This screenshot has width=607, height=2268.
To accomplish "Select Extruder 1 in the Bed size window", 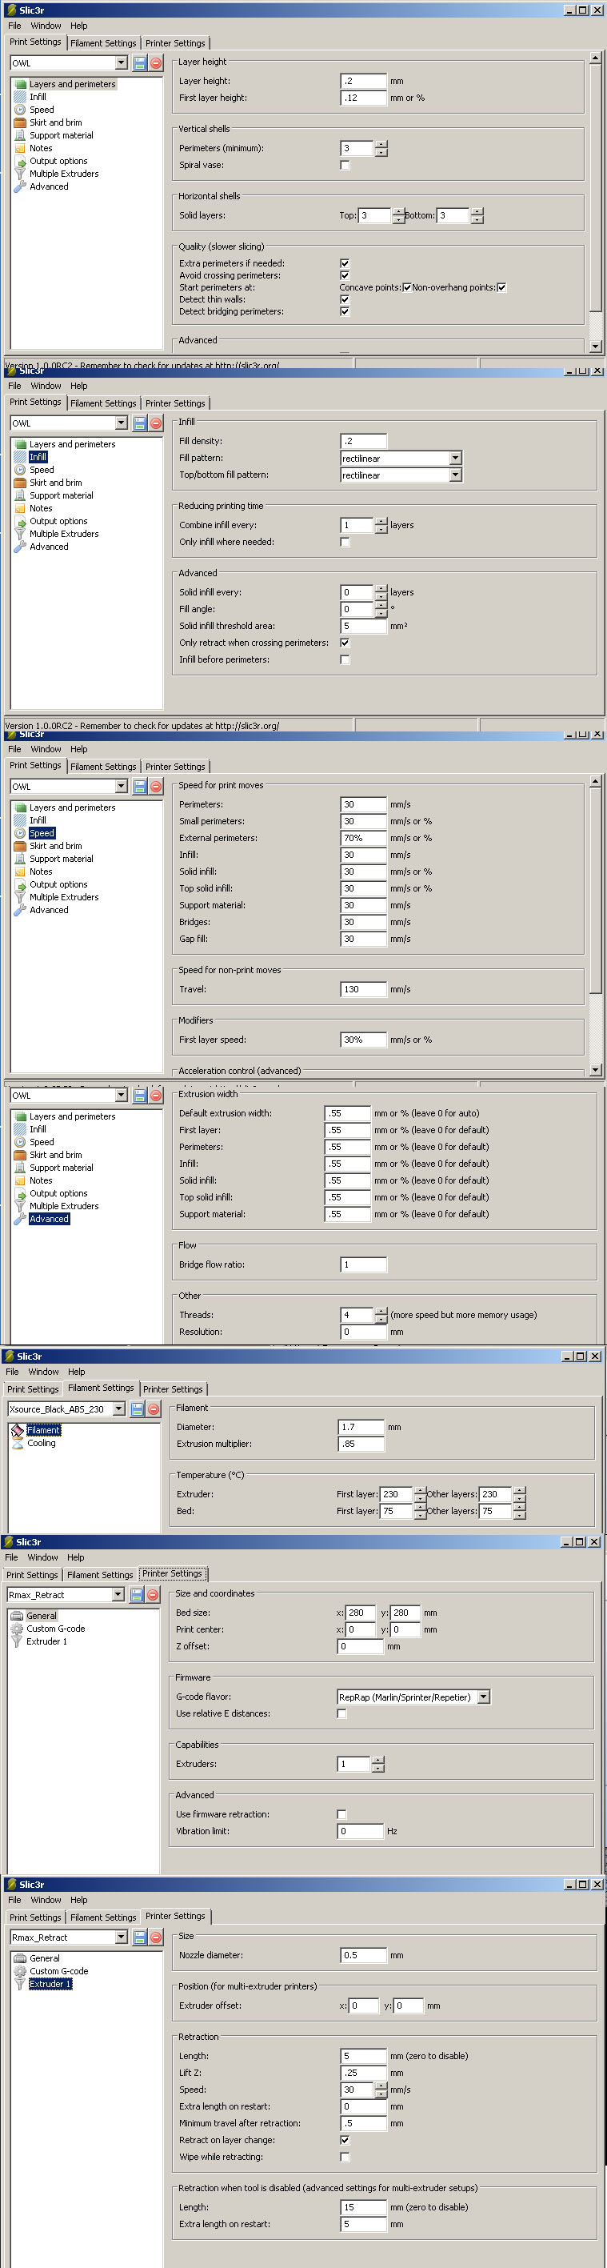I will 46,1641.
